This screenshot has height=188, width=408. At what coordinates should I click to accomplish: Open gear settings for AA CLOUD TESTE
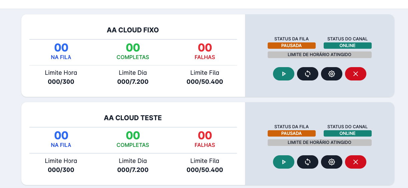click(332, 162)
